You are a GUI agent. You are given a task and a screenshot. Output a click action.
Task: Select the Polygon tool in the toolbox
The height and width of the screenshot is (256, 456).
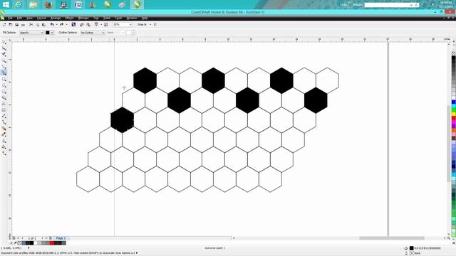tap(4, 92)
